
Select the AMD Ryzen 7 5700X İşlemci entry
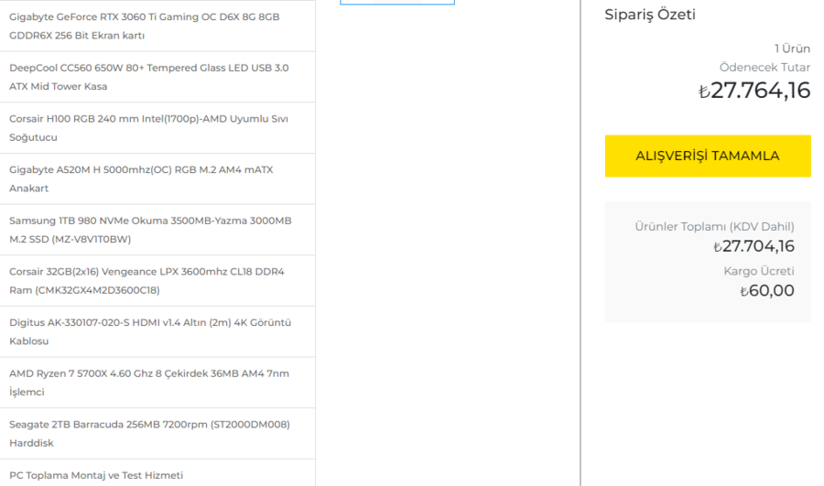tap(148, 383)
